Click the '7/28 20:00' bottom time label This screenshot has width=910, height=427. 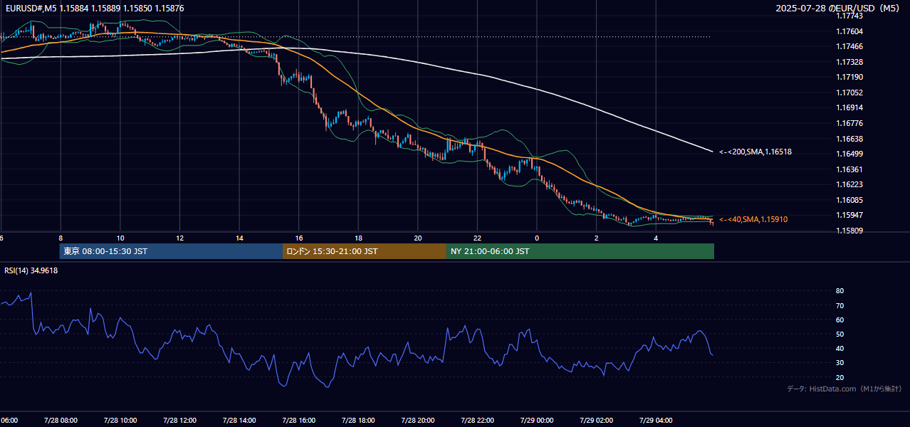[418, 420]
